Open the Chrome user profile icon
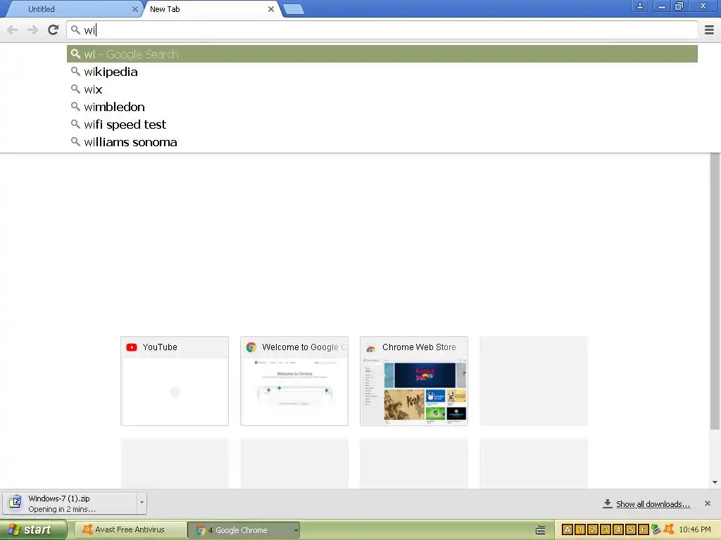 (x=639, y=6)
